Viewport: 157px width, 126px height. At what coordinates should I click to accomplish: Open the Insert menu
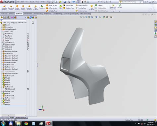32,2
